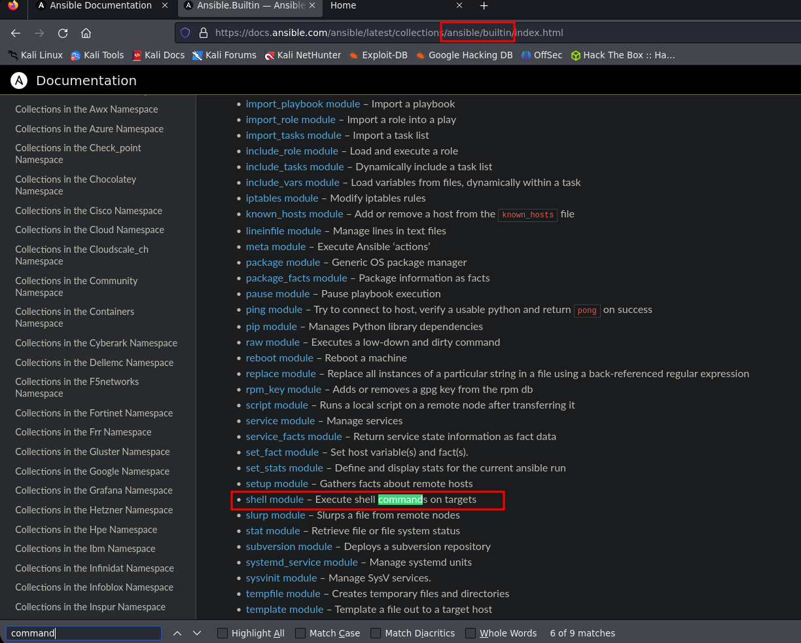Image resolution: width=801 pixels, height=643 pixels.
Task: Click the padlock site security icon
Action: tap(203, 33)
